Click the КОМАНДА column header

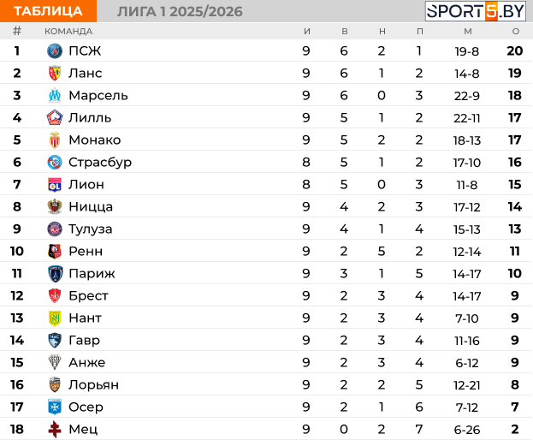(68, 31)
